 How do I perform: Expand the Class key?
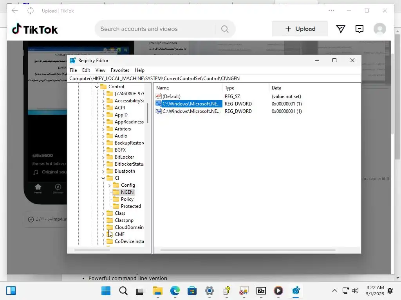(103, 214)
